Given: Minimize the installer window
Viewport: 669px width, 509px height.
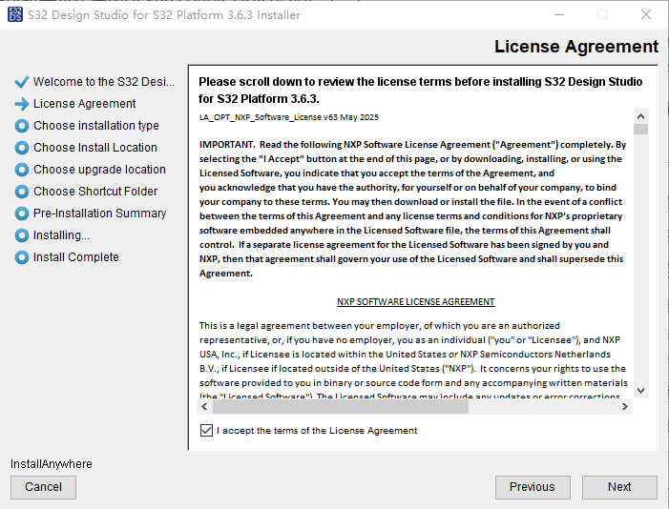Looking at the screenshot, I should pos(559,14).
